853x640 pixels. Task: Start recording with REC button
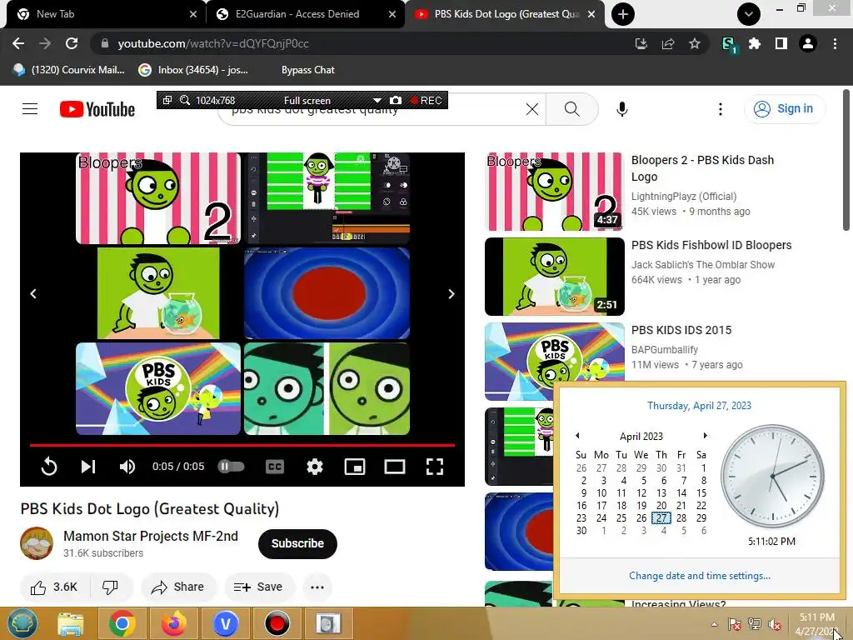point(426,101)
